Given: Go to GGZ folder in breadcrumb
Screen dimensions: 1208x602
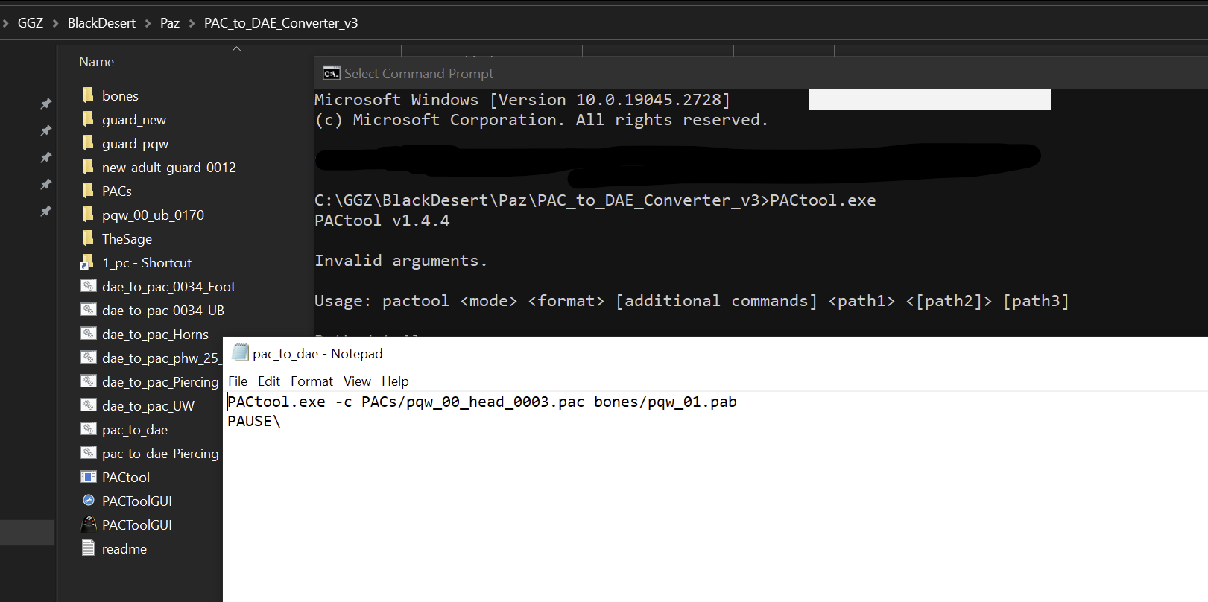Looking at the screenshot, I should click(31, 23).
